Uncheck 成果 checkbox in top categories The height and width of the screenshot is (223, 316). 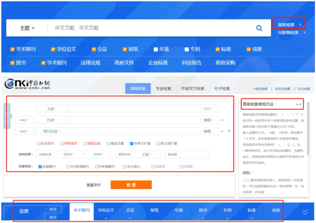click(x=248, y=49)
